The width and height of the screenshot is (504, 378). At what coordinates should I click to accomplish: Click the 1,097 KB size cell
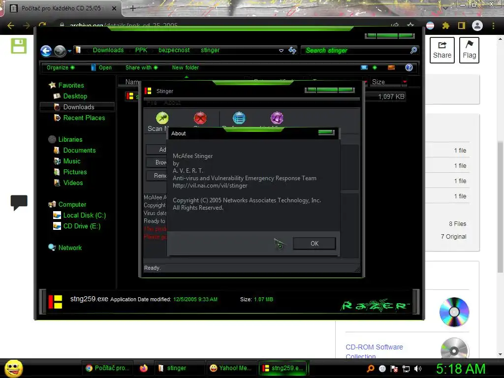[x=391, y=96]
